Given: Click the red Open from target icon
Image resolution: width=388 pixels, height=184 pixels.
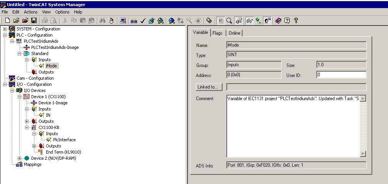Looking at the screenshot, I should coord(25,21).
